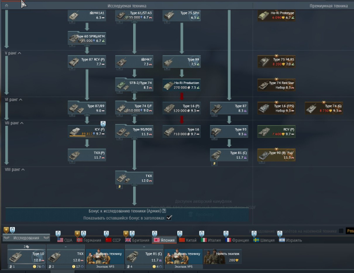Collapse the VI ранг section

21,99
